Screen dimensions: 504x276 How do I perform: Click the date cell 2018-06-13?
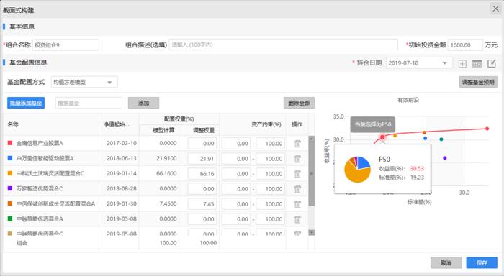[x=122, y=158]
